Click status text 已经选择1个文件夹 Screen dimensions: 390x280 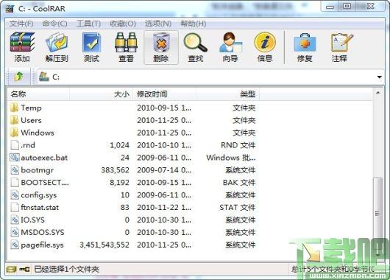[67, 269]
